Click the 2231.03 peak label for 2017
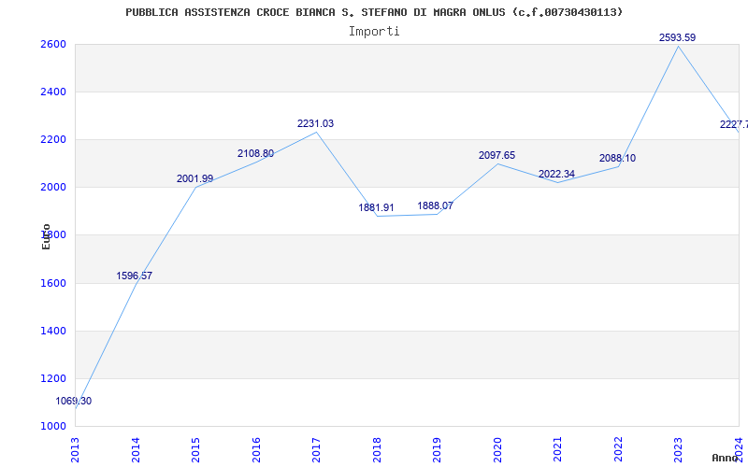The height and width of the screenshot is (467, 748). click(x=315, y=123)
